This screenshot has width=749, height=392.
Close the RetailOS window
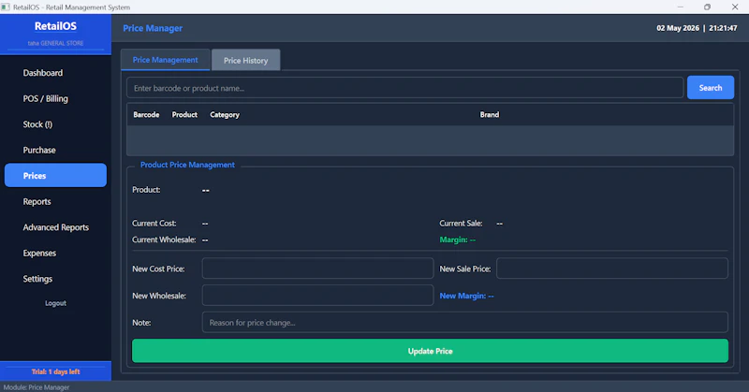(735, 7)
